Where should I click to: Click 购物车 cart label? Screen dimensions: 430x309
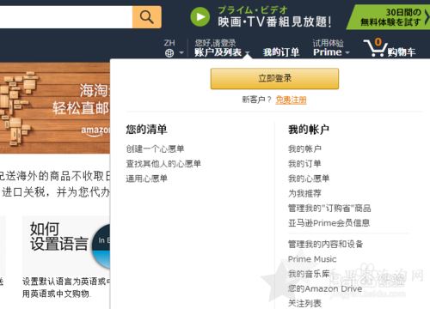[x=402, y=52]
